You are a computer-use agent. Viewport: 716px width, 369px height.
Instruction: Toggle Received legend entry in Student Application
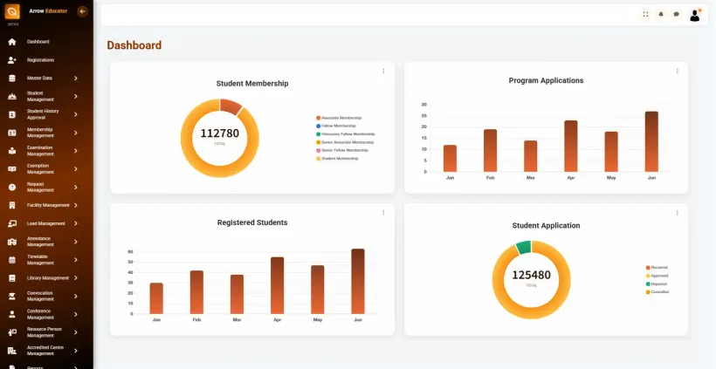(x=657, y=267)
